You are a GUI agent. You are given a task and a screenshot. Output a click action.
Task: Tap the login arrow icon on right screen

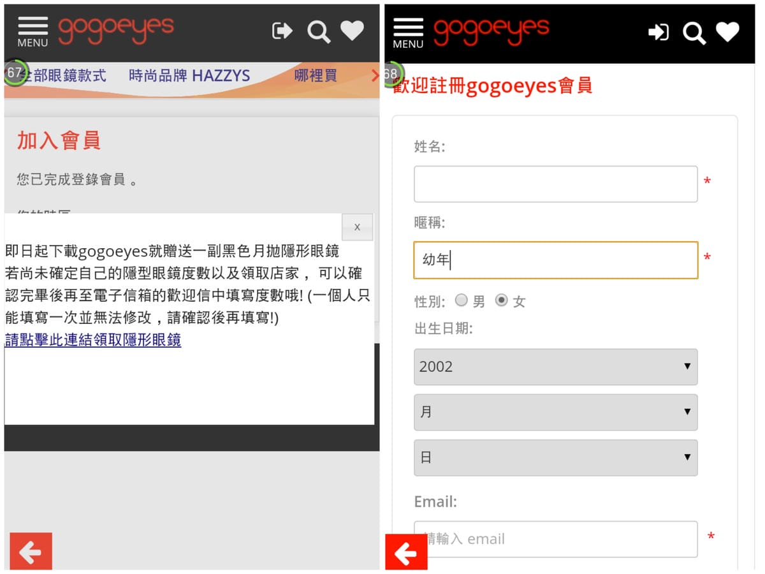(659, 32)
